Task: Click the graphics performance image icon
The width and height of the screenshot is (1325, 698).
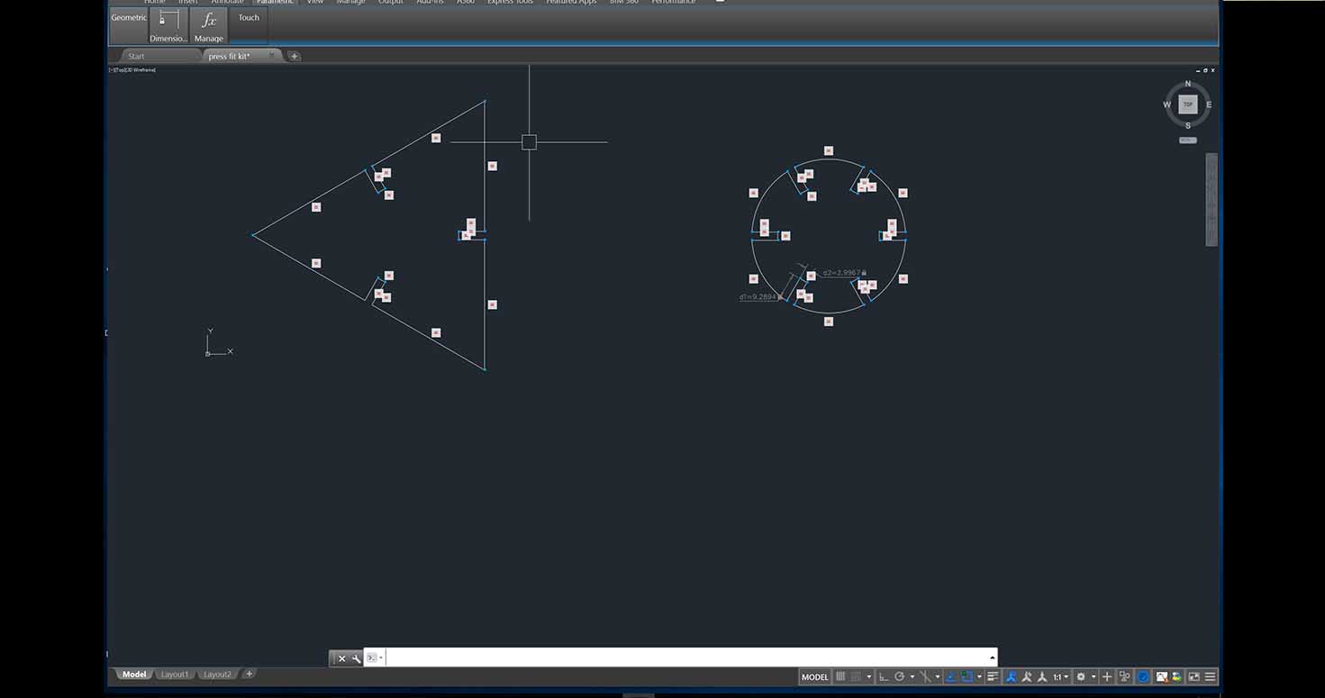Action: point(1161,676)
